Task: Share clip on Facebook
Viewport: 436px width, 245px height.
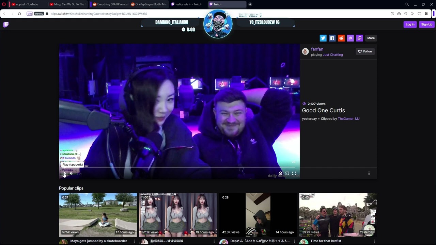Action: (x=332, y=38)
